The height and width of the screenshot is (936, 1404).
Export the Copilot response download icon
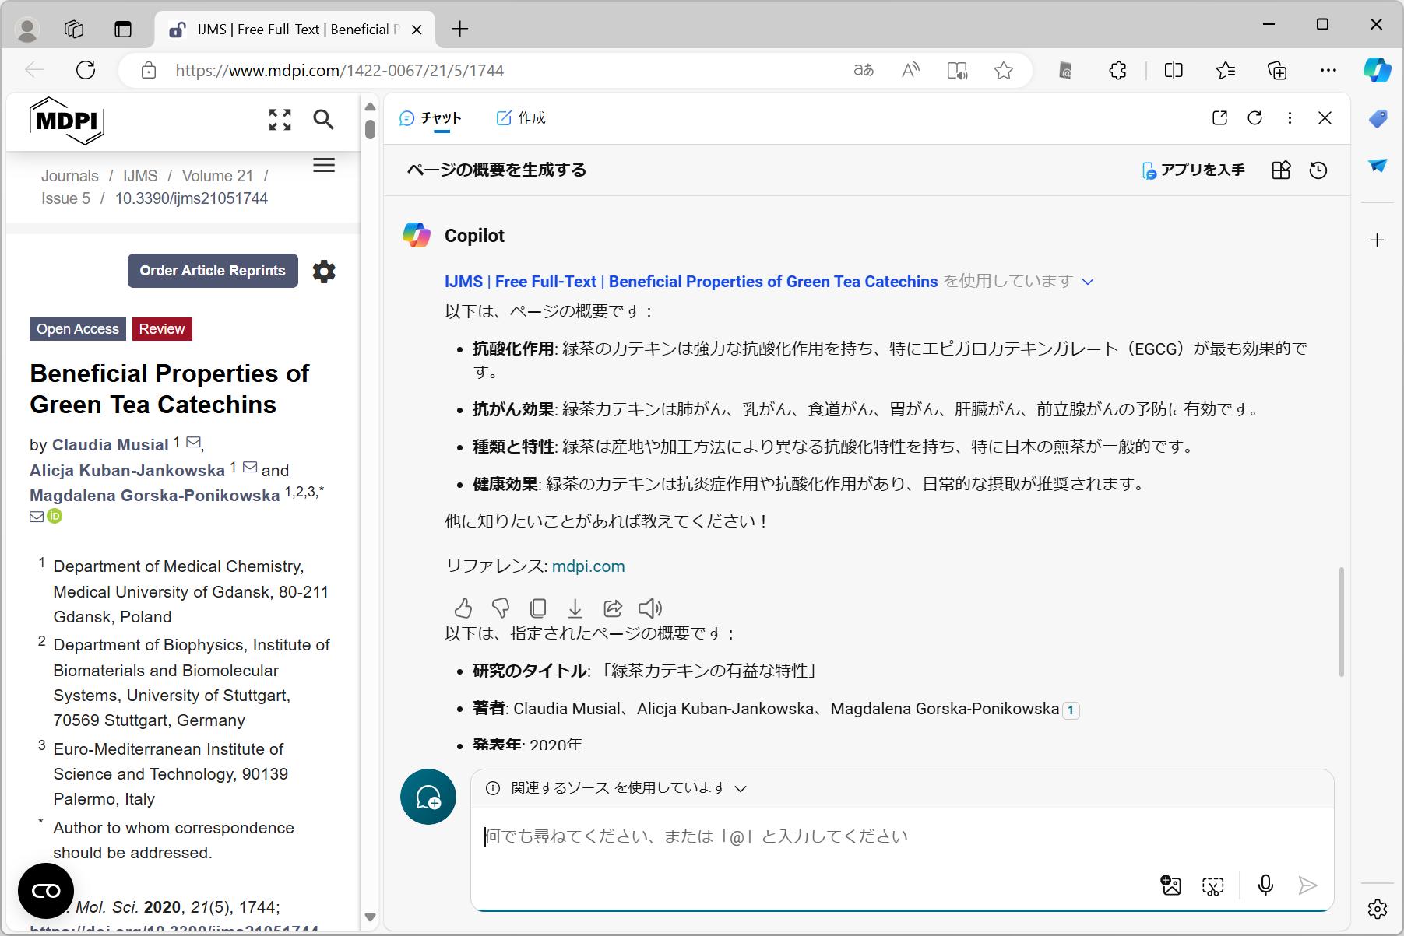575,608
